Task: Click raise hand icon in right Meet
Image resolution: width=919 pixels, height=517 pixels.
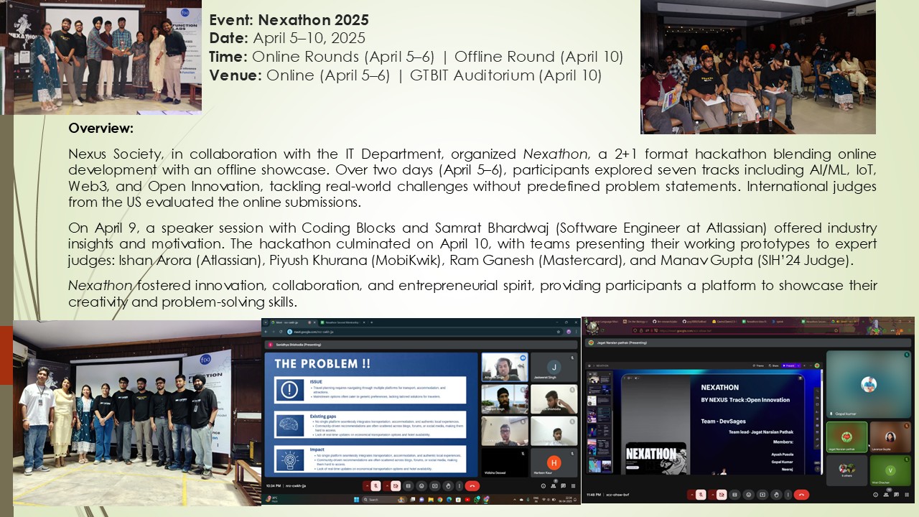Action: pyautogui.click(x=777, y=494)
